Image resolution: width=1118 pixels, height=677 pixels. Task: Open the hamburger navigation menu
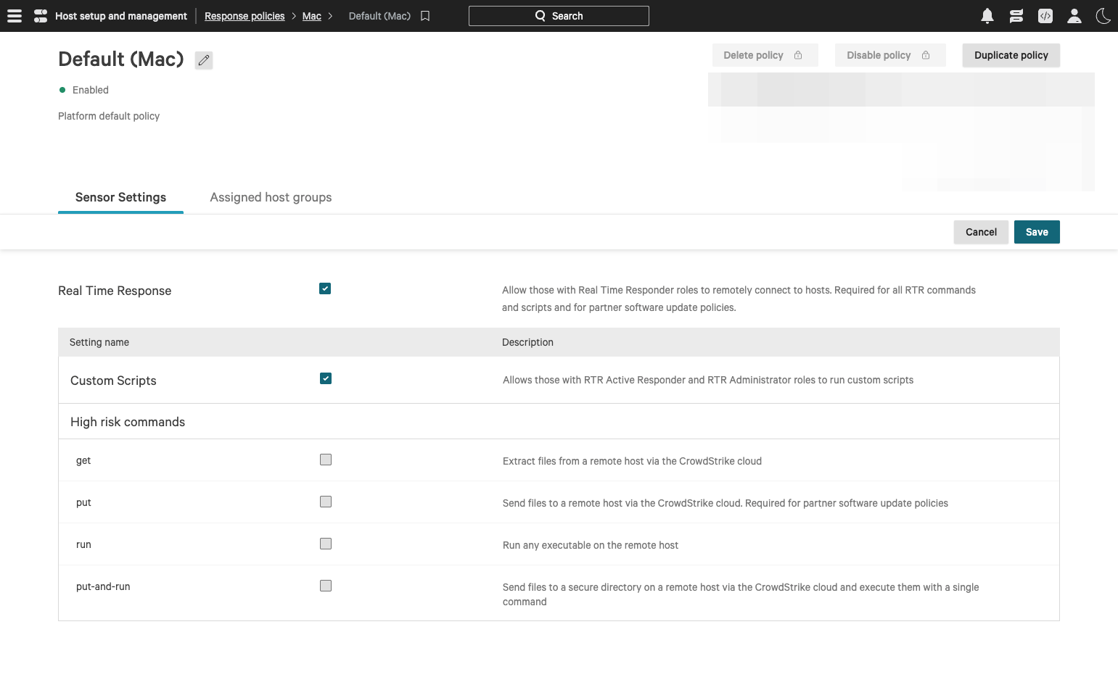pos(15,16)
